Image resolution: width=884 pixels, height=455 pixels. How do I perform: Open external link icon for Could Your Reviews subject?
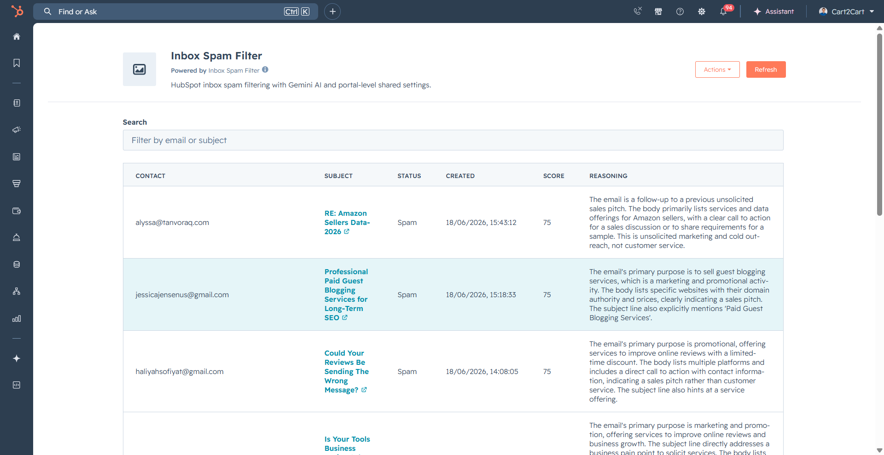point(364,390)
